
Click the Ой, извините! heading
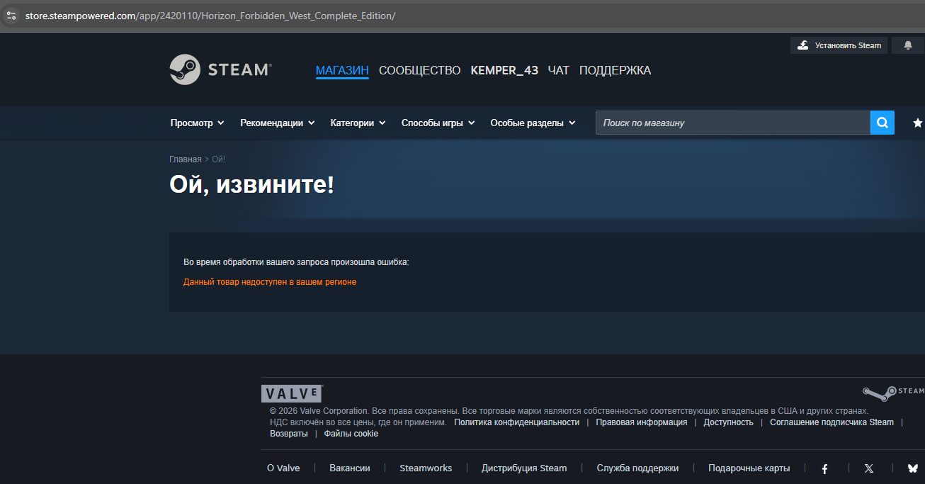(x=251, y=185)
